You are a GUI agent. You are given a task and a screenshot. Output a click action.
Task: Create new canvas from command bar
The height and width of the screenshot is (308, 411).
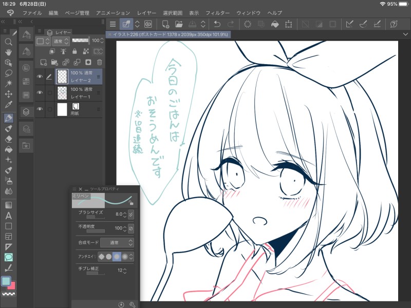tap(165, 24)
